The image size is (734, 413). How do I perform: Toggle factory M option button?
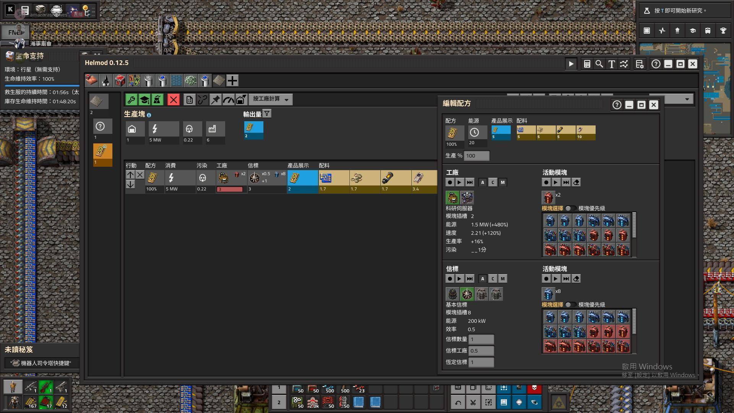[x=502, y=182]
